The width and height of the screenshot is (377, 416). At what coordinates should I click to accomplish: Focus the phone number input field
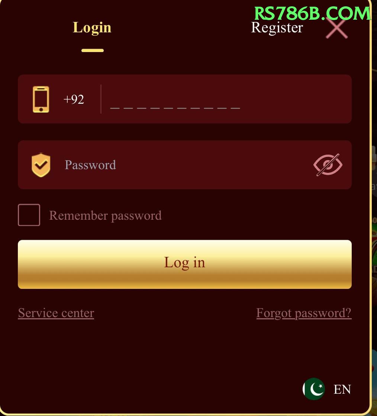pyautogui.click(x=226, y=99)
